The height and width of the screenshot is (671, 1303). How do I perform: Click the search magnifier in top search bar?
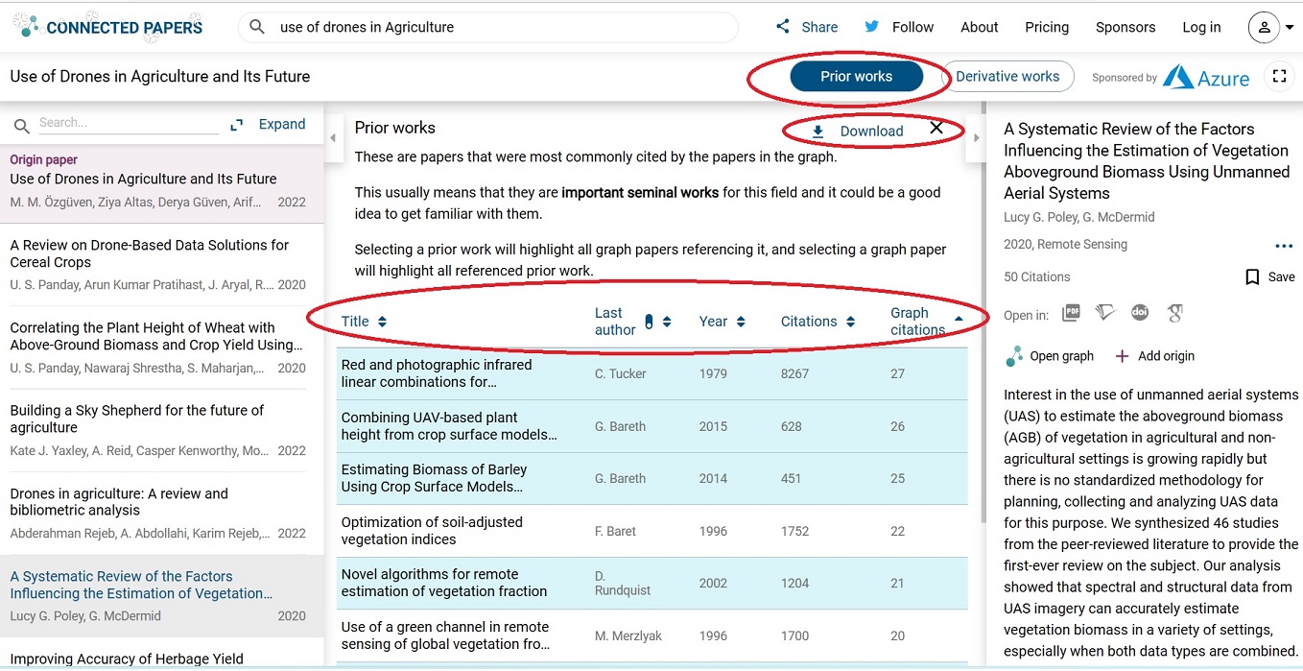pos(257,27)
